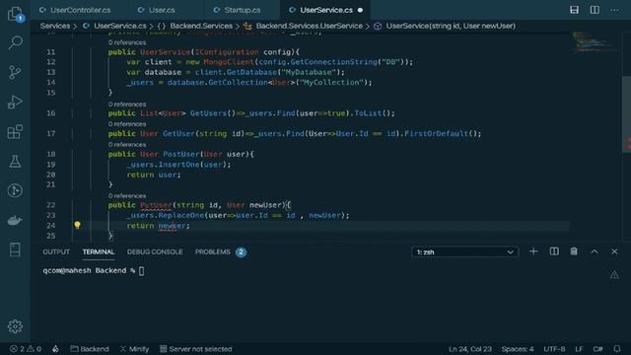Click the Backend.Services.UserService class breadcrumb
The width and height of the screenshot is (631, 355).
pos(309,26)
